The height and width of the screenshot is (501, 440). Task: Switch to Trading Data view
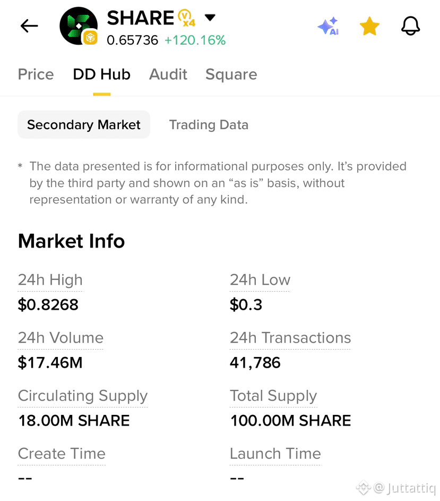tap(209, 125)
